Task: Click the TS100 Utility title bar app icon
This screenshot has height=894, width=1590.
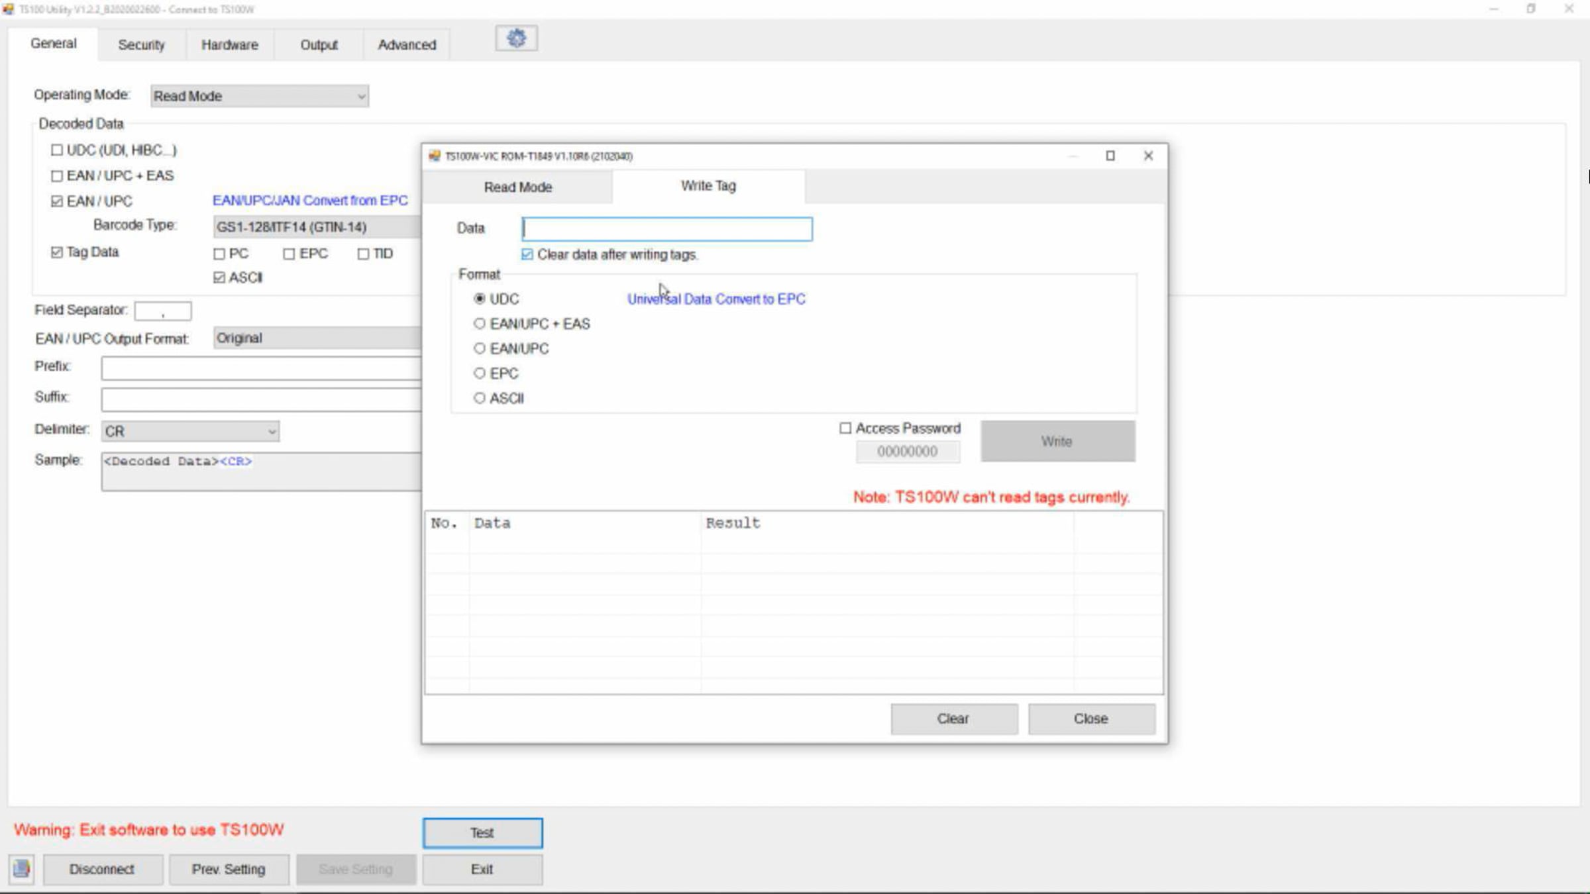Action: coord(8,9)
